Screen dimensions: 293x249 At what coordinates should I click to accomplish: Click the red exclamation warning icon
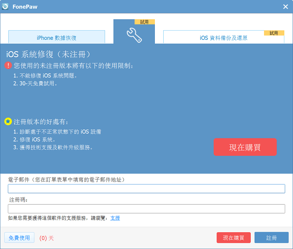click(x=8, y=65)
